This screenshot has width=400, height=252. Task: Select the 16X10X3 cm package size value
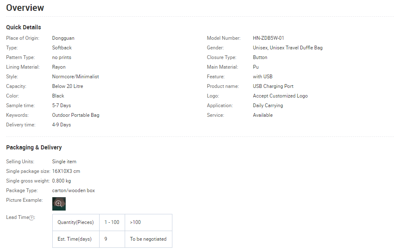pyautogui.click(x=66, y=171)
